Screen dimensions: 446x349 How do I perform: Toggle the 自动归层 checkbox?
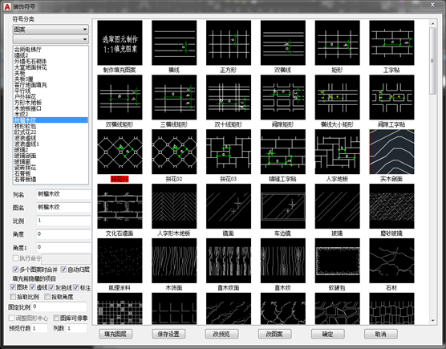(63, 270)
